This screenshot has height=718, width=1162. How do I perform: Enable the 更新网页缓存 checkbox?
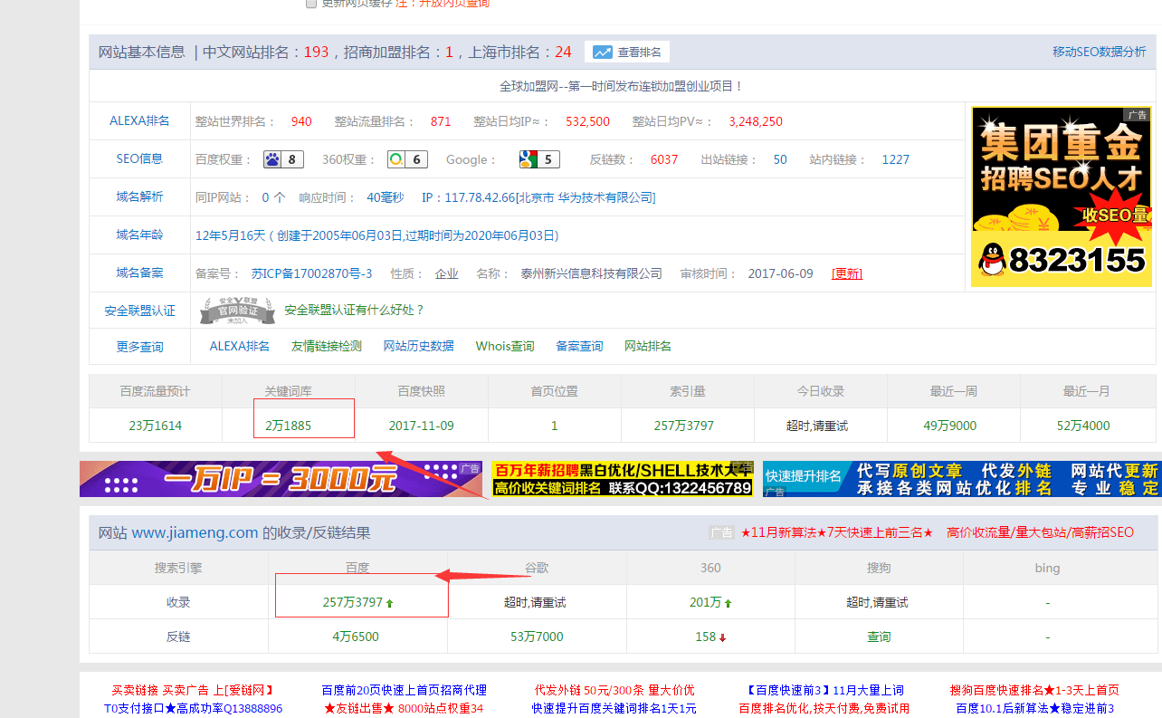[x=311, y=3]
